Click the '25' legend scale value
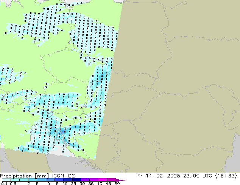 click(73, 183)
